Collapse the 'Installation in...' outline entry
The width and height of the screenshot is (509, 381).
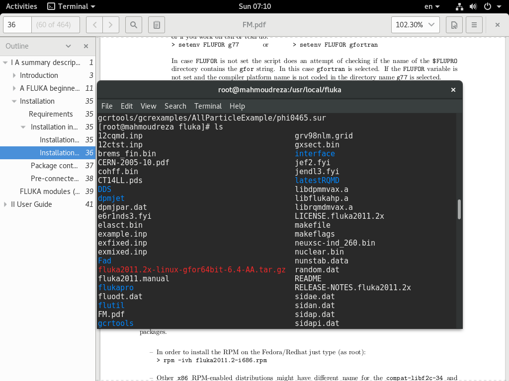(23, 127)
